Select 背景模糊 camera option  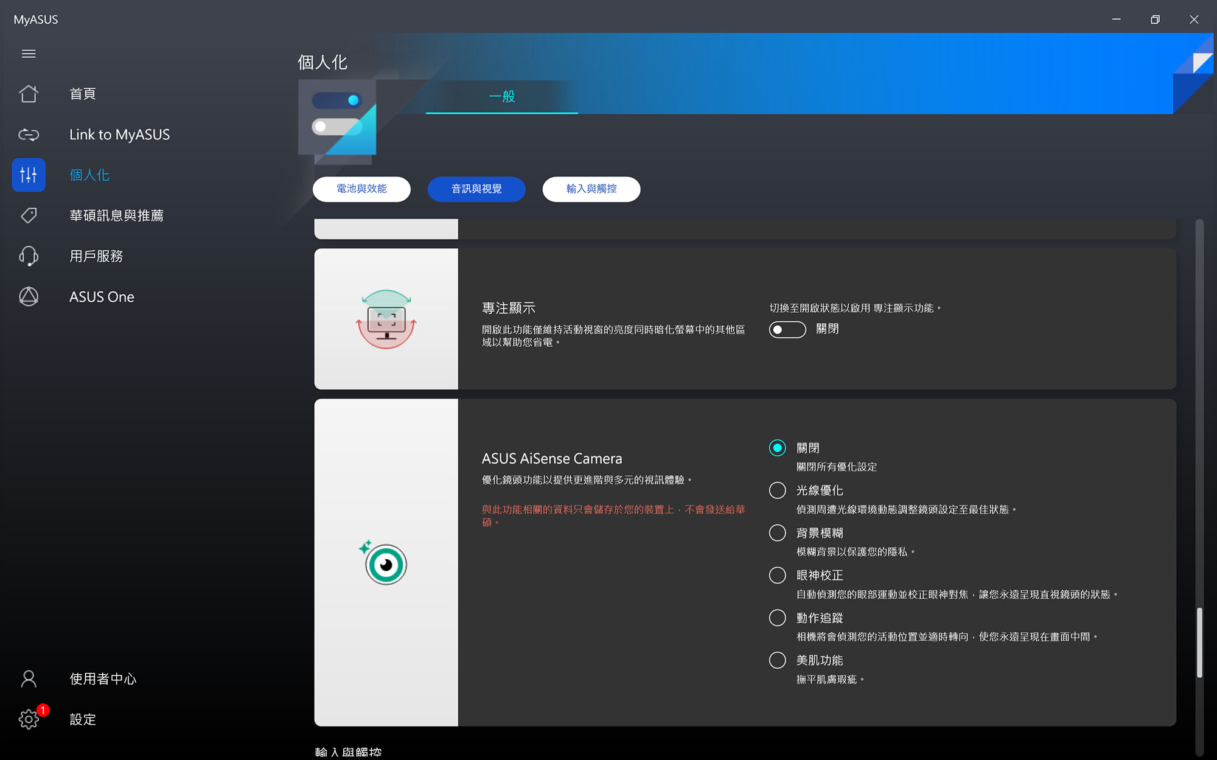coord(778,533)
